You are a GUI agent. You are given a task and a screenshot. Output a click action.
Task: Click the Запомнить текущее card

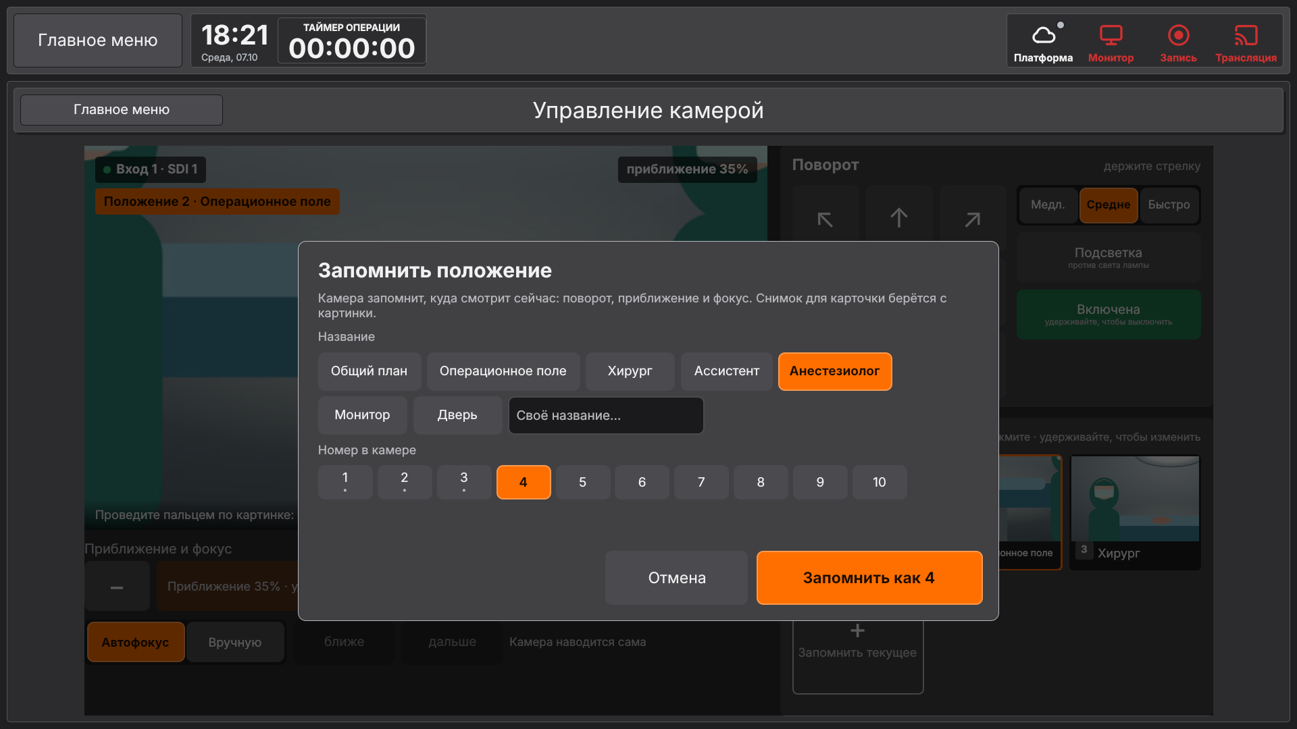coord(858,653)
